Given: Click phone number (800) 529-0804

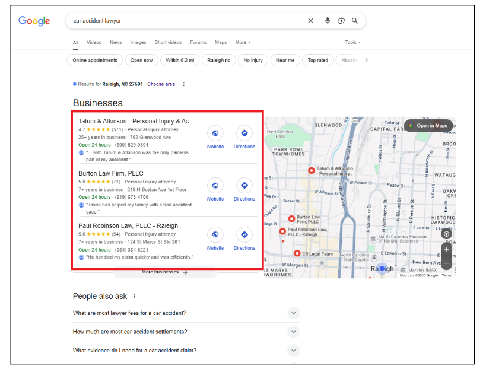Looking at the screenshot, I should click(131, 145).
